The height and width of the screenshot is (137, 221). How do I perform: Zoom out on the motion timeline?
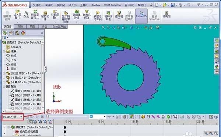216,133
